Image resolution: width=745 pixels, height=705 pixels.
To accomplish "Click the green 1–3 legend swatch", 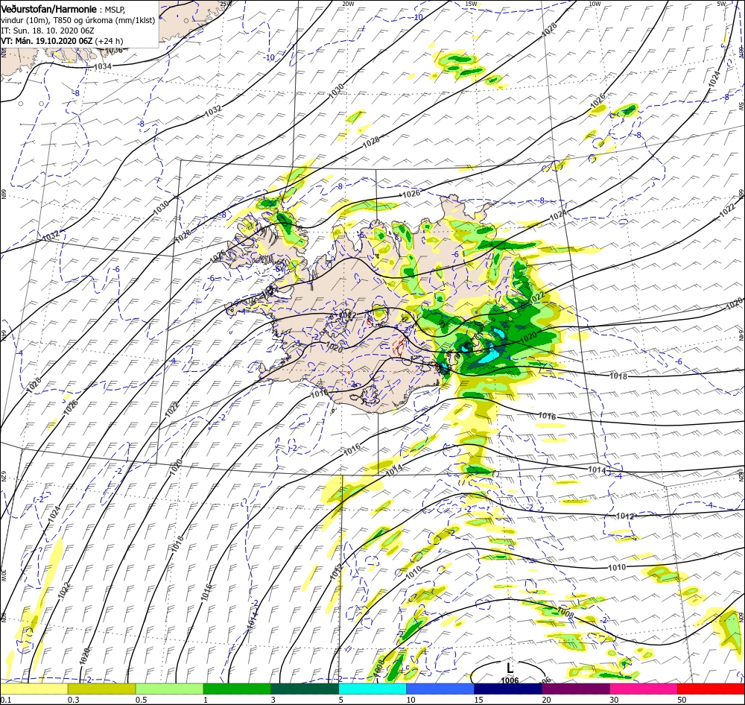I will [x=237, y=689].
